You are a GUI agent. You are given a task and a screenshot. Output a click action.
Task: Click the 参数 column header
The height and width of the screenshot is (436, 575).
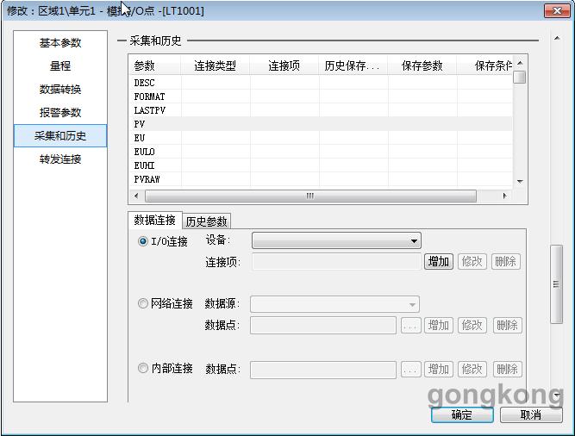coord(155,66)
